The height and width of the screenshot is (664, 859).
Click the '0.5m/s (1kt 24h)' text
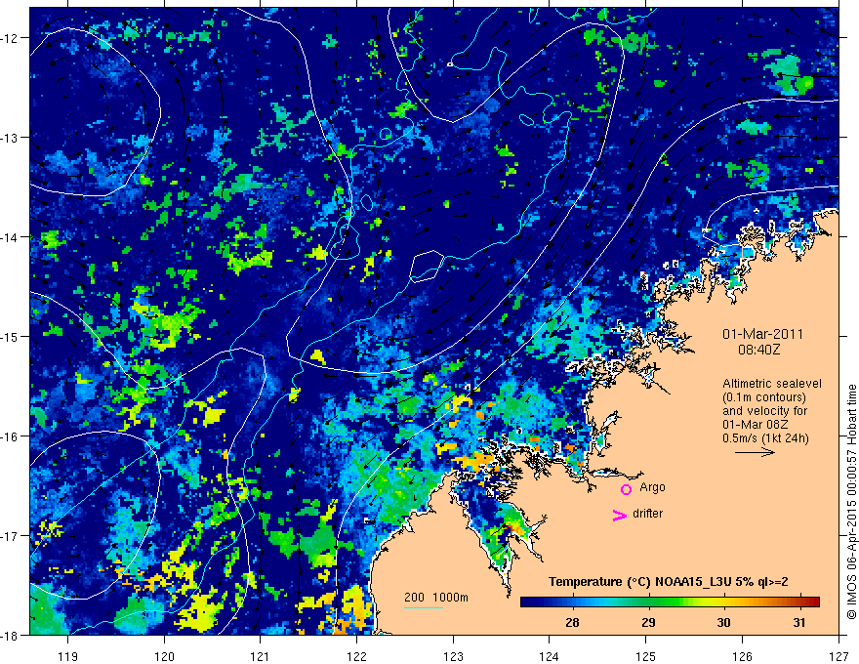765,438
